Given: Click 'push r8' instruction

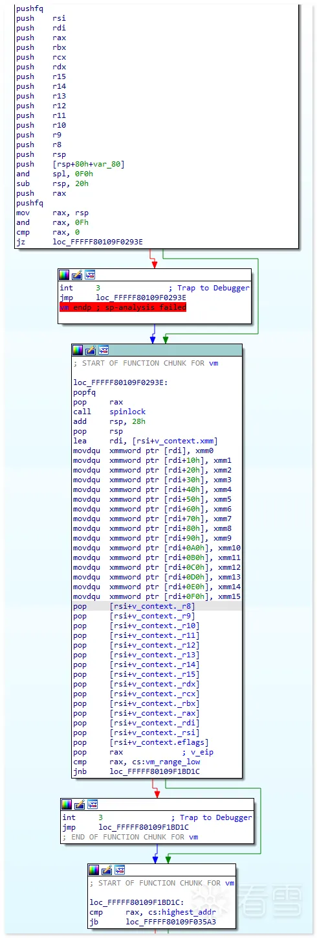Looking at the screenshot, I should 39,145.
